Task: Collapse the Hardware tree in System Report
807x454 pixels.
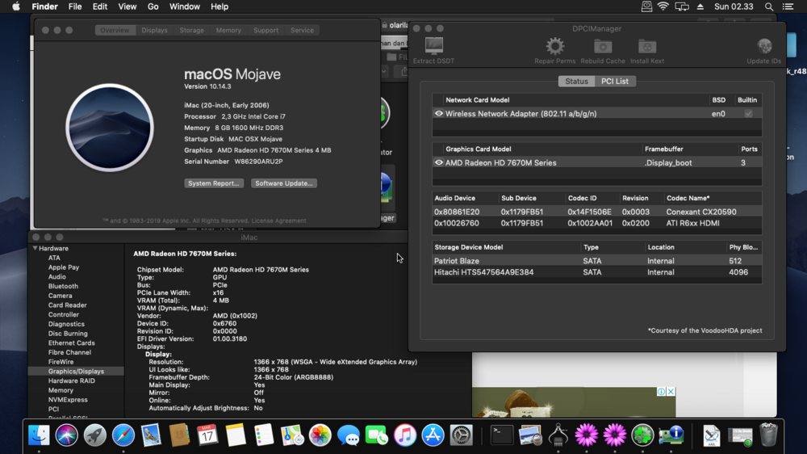Action: click(35, 248)
